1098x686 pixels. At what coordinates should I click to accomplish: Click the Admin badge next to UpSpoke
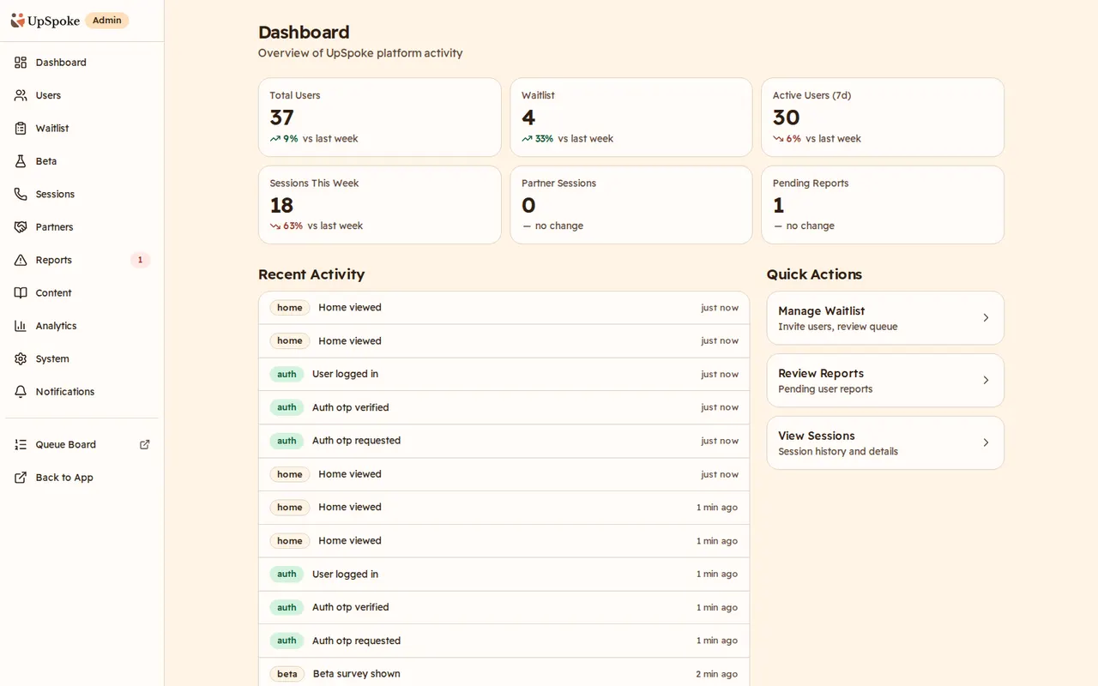point(107,21)
